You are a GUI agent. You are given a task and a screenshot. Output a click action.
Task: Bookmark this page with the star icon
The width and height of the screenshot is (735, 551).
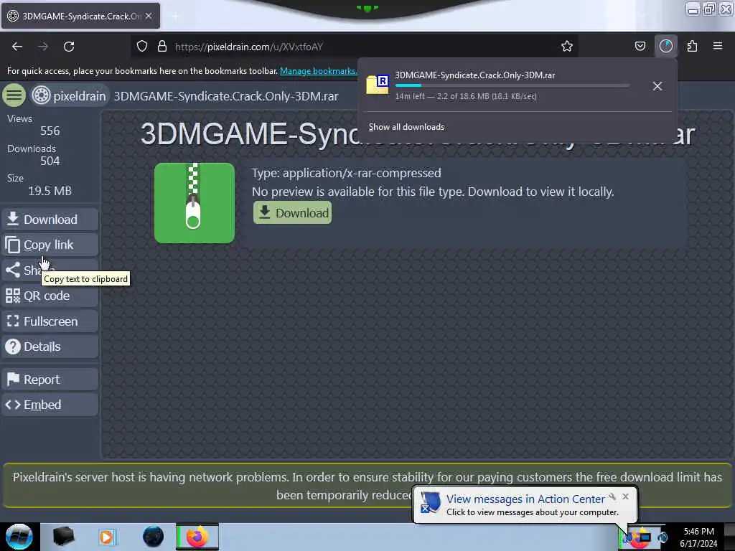567,47
